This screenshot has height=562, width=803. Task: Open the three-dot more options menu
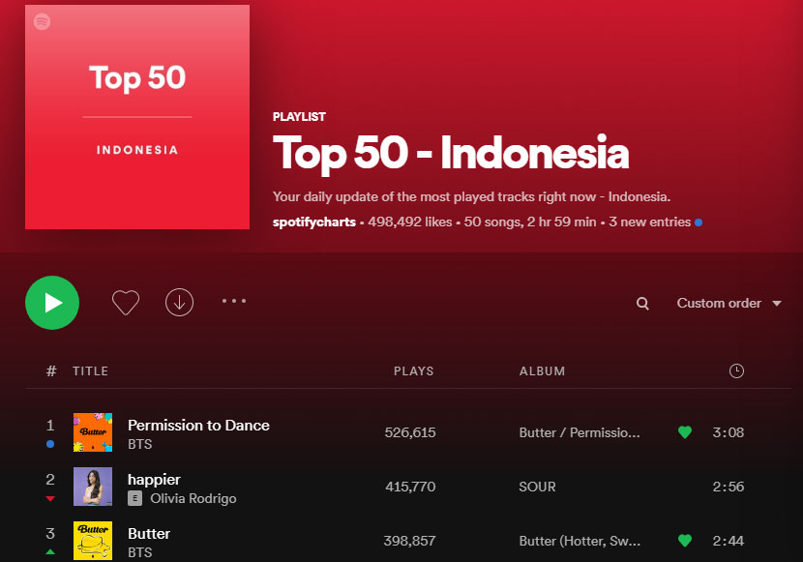point(234,301)
